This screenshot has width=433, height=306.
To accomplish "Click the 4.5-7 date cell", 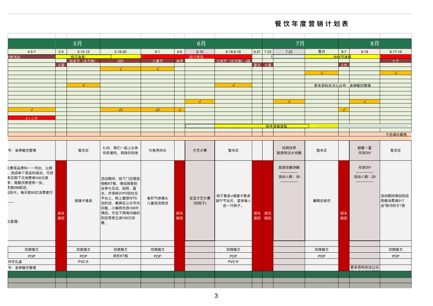I will tap(31, 51).
